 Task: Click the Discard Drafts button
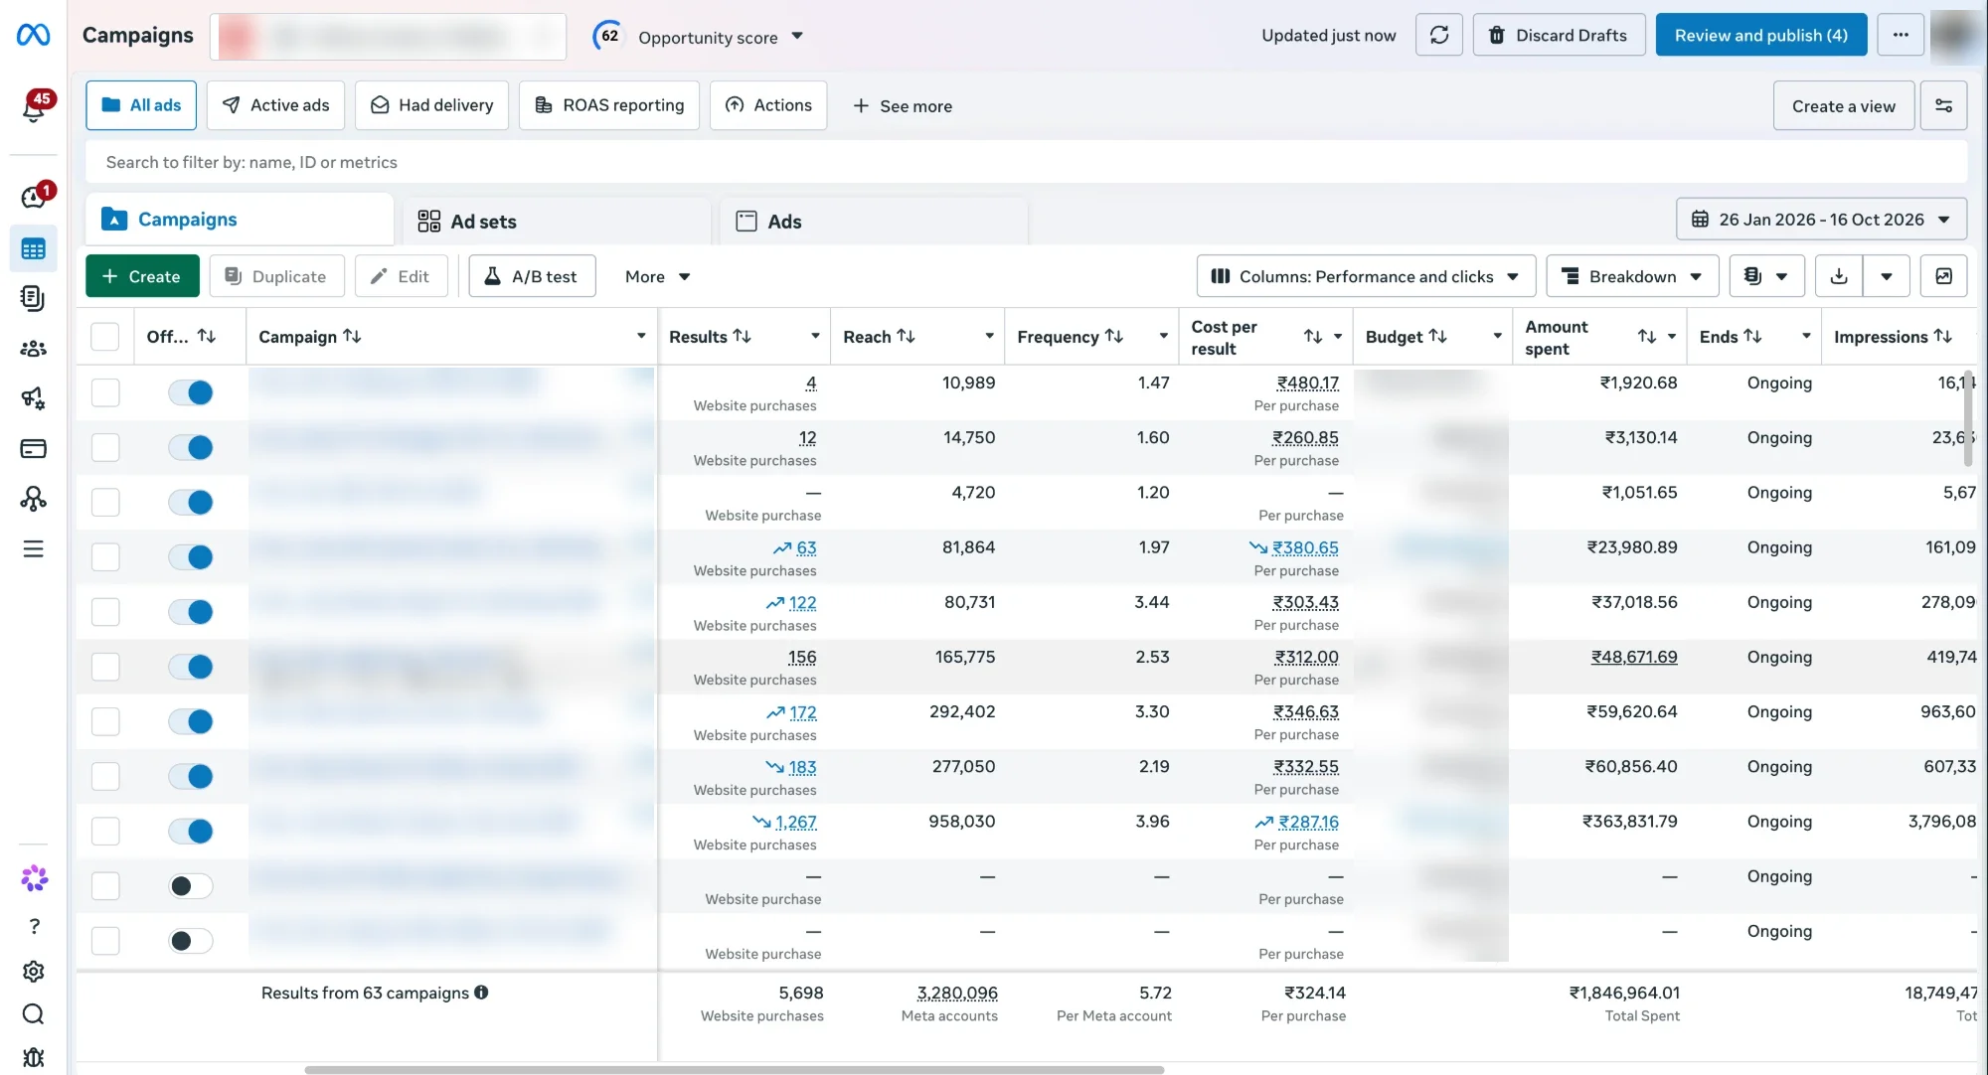[x=1559, y=36]
